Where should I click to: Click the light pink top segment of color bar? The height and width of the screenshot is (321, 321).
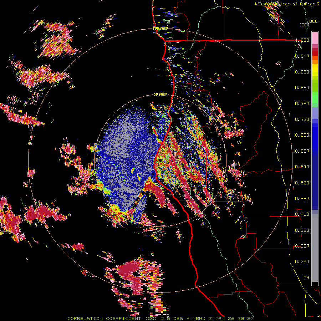pyautogui.click(x=315, y=38)
